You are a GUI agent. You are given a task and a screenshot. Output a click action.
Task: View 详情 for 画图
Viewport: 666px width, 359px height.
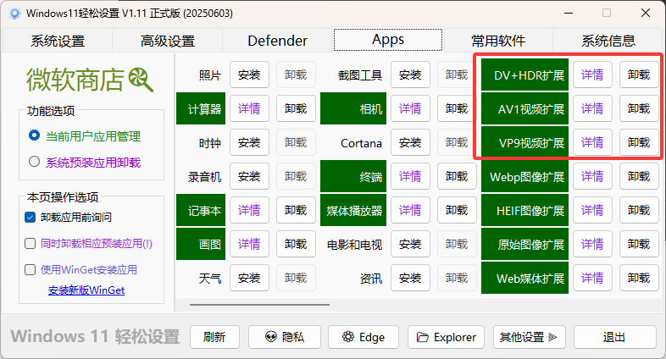(x=249, y=244)
